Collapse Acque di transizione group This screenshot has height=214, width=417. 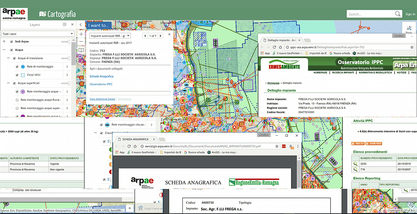[x=9, y=58]
